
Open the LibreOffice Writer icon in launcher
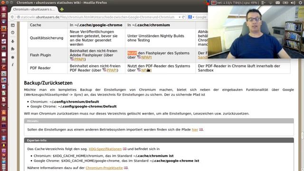(x=4, y=86)
